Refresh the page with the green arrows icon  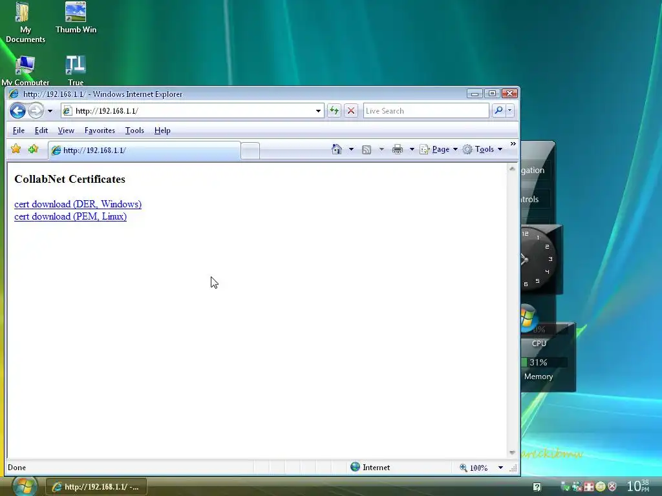[334, 111]
